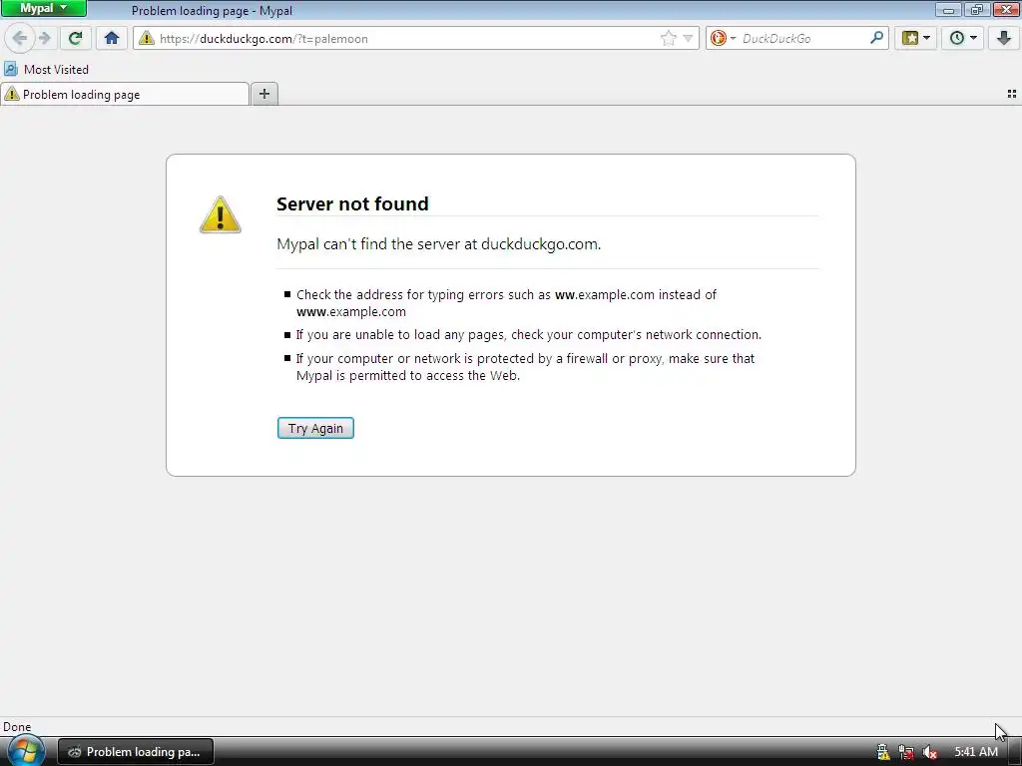Open the Most Visited bookmarks folder
Screen dimensions: 1022x766
[46, 69]
